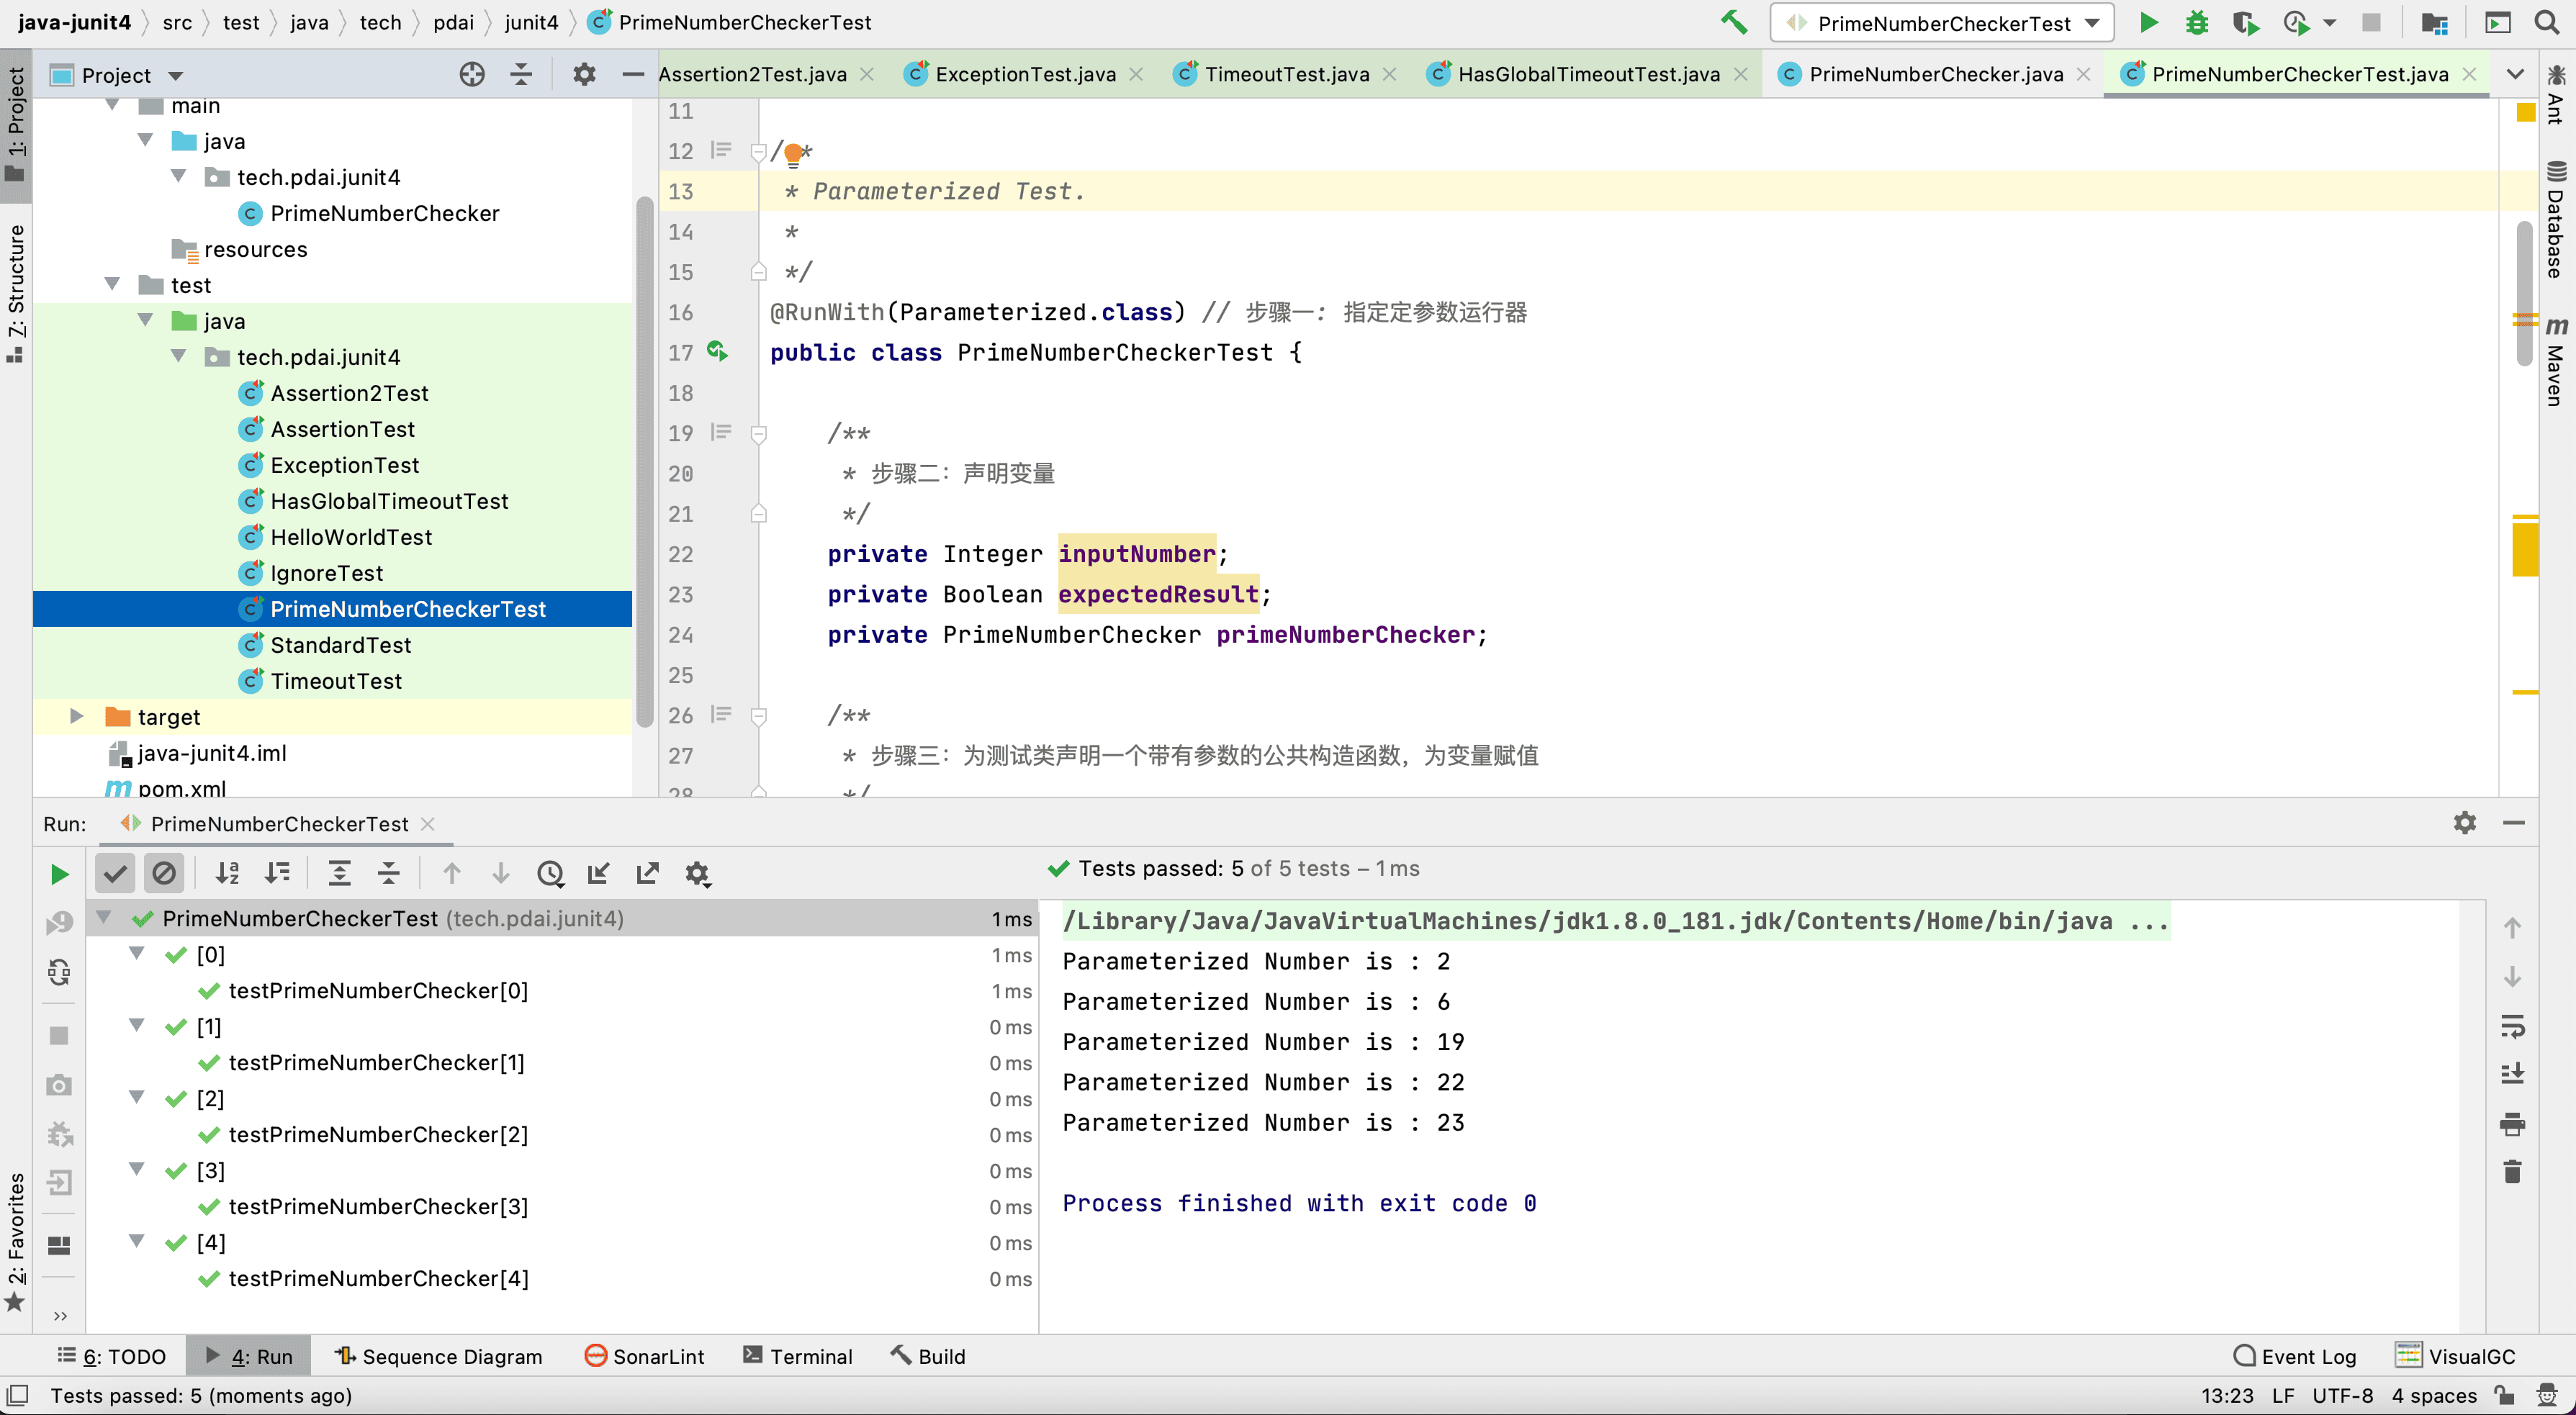Toggle Show Ignored tests button
This screenshot has width=2576, height=1415.
164,873
